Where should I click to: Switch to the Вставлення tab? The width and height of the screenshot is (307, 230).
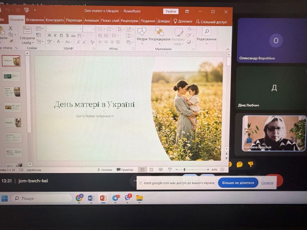[35, 20]
